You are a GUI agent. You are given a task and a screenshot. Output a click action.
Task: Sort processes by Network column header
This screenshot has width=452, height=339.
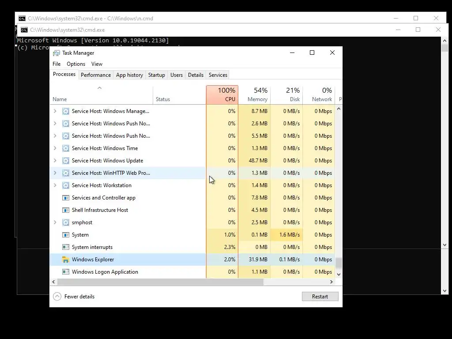319,95
